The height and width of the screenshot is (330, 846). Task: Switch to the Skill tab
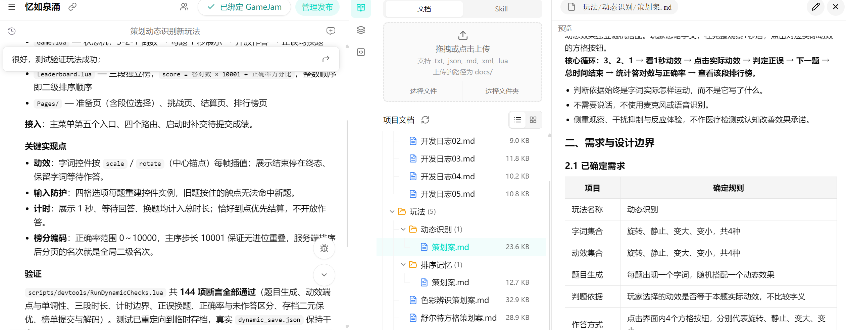point(501,9)
